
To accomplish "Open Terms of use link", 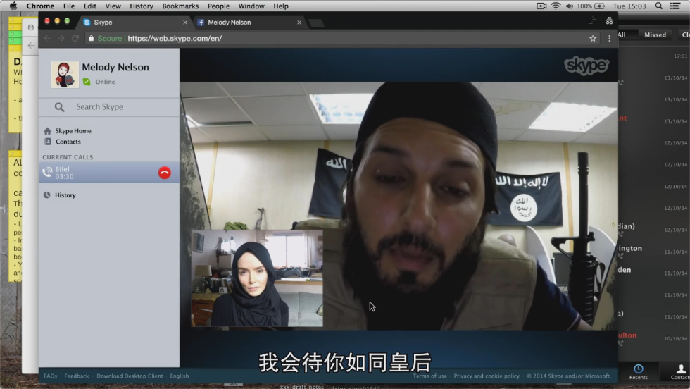I will click(429, 376).
